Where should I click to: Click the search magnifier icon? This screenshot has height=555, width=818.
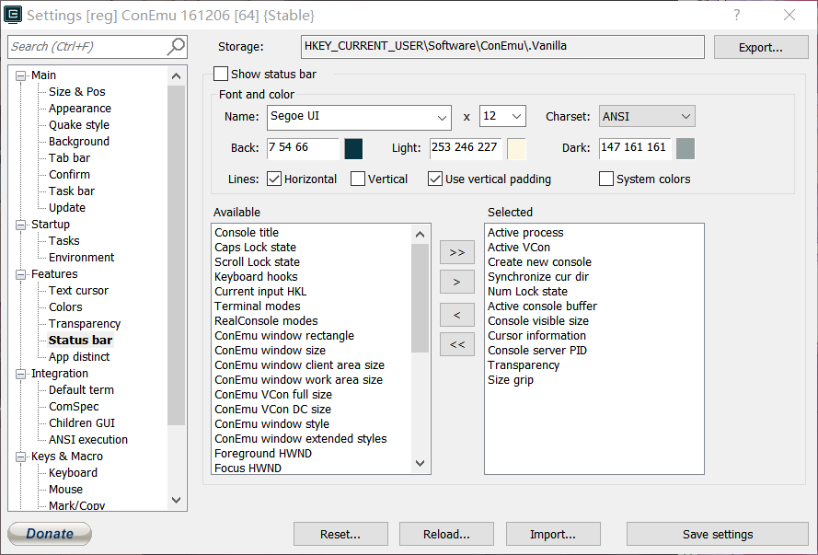tap(175, 47)
